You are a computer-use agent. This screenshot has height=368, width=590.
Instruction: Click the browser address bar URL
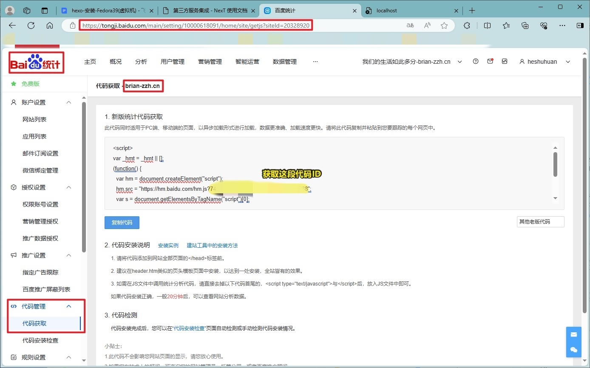point(196,25)
